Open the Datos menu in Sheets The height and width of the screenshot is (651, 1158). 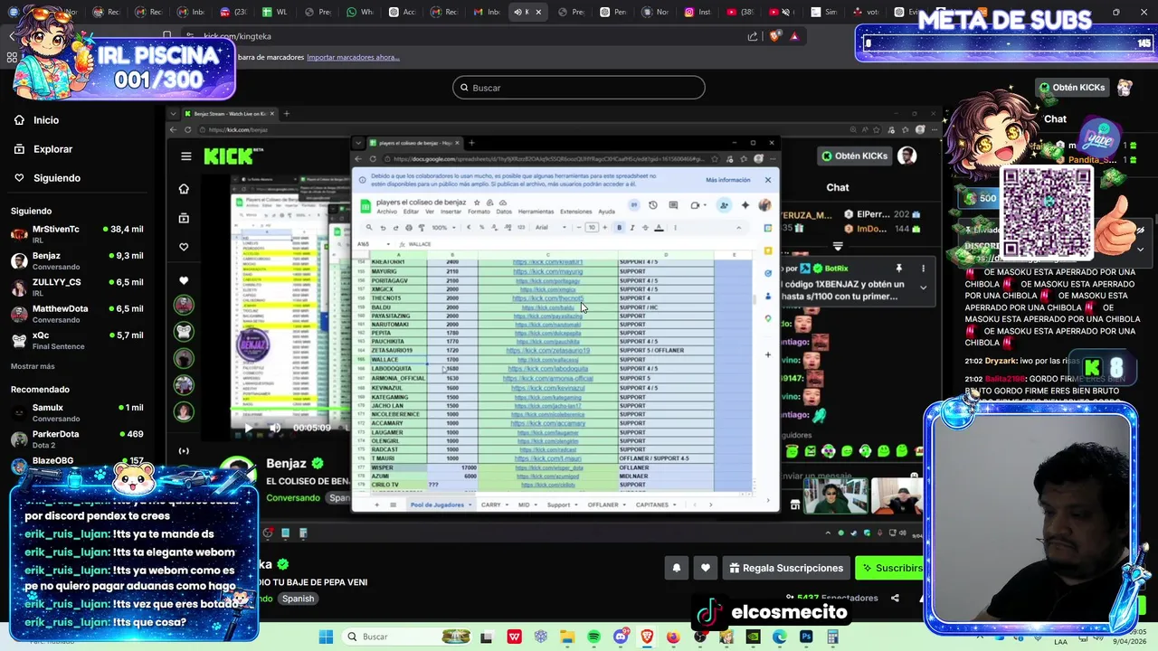[x=504, y=212]
